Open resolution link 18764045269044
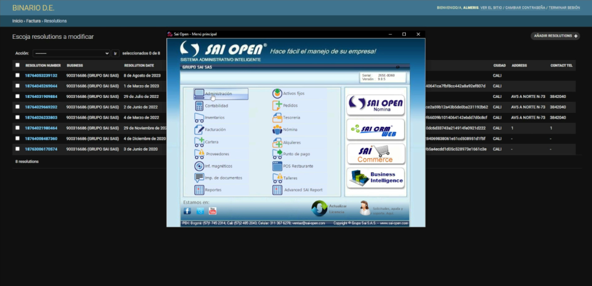The image size is (592, 286). pyautogui.click(x=41, y=86)
